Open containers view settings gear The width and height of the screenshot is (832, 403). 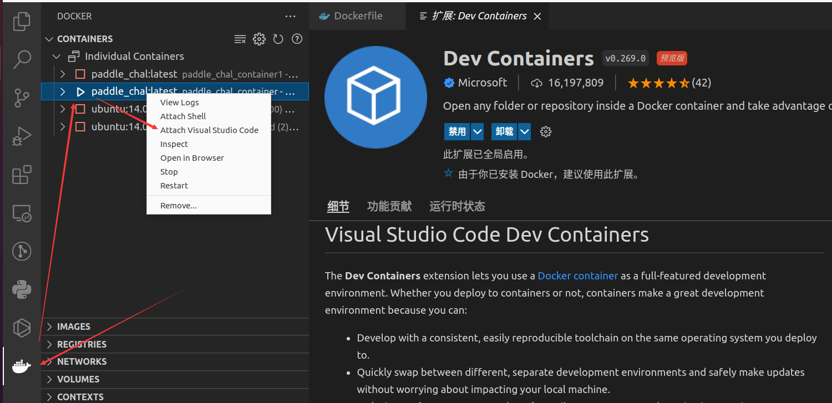(x=259, y=39)
